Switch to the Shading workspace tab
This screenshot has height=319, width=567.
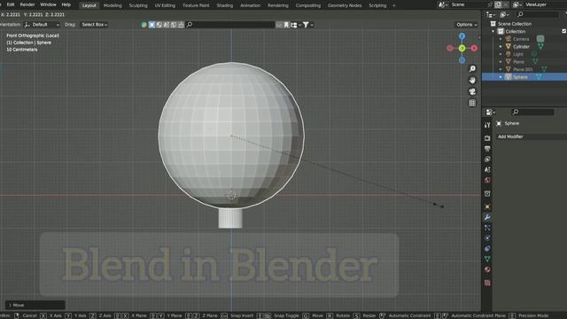point(224,5)
